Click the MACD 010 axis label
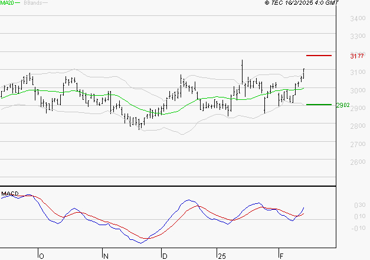Viewport: 370px width, 260px height. pos(360,216)
